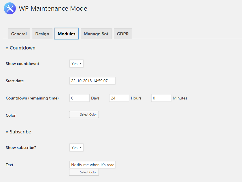
Task: Click the countdown color swatch
Action: pyautogui.click(x=74, y=114)
